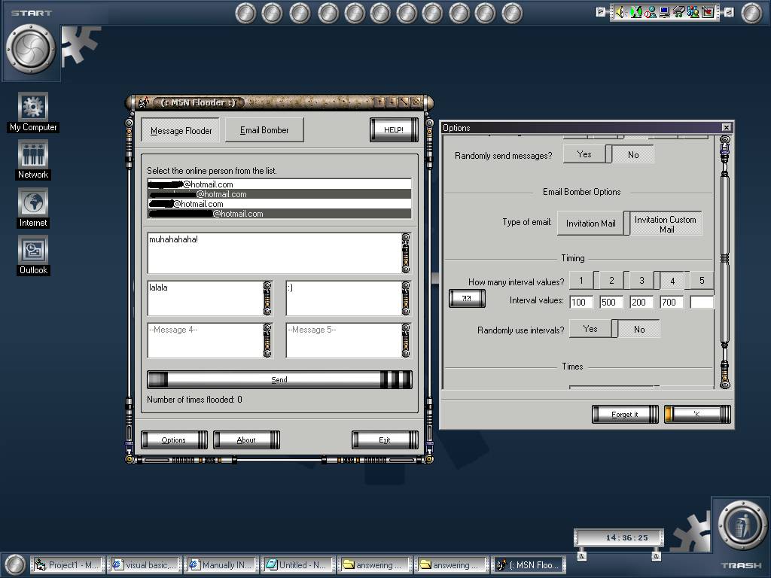Switch to the Email Bomber tab
The width and height of the screenshot is (771, 578).
[x=264, y=129]
